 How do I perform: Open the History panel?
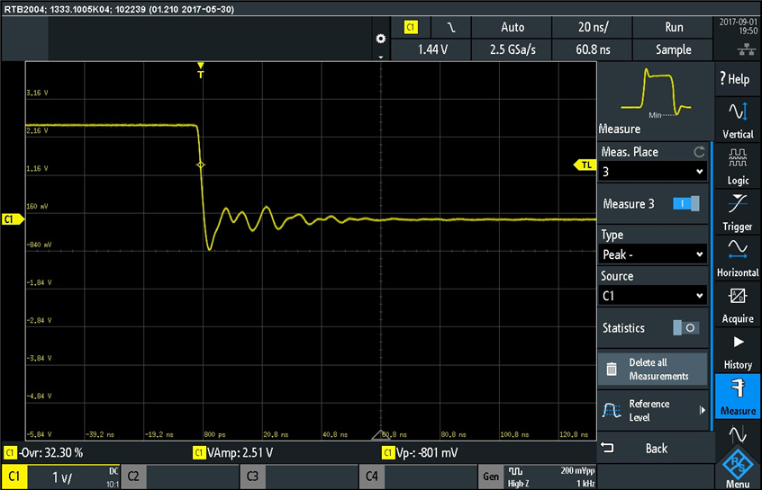tap(737, 351)
